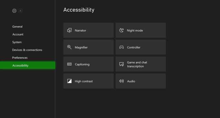The height and width of the screenshot is (118, 220).
Task: Click the Magnifier zoom glass icon
Action: click(69, 47)
